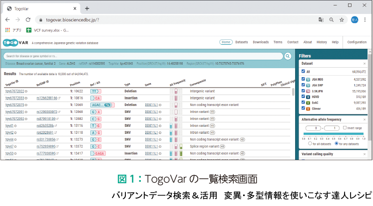Collapse the Alternative allele frequency panel
Viewport: 373px width, 206px height.
coord(365,119)
